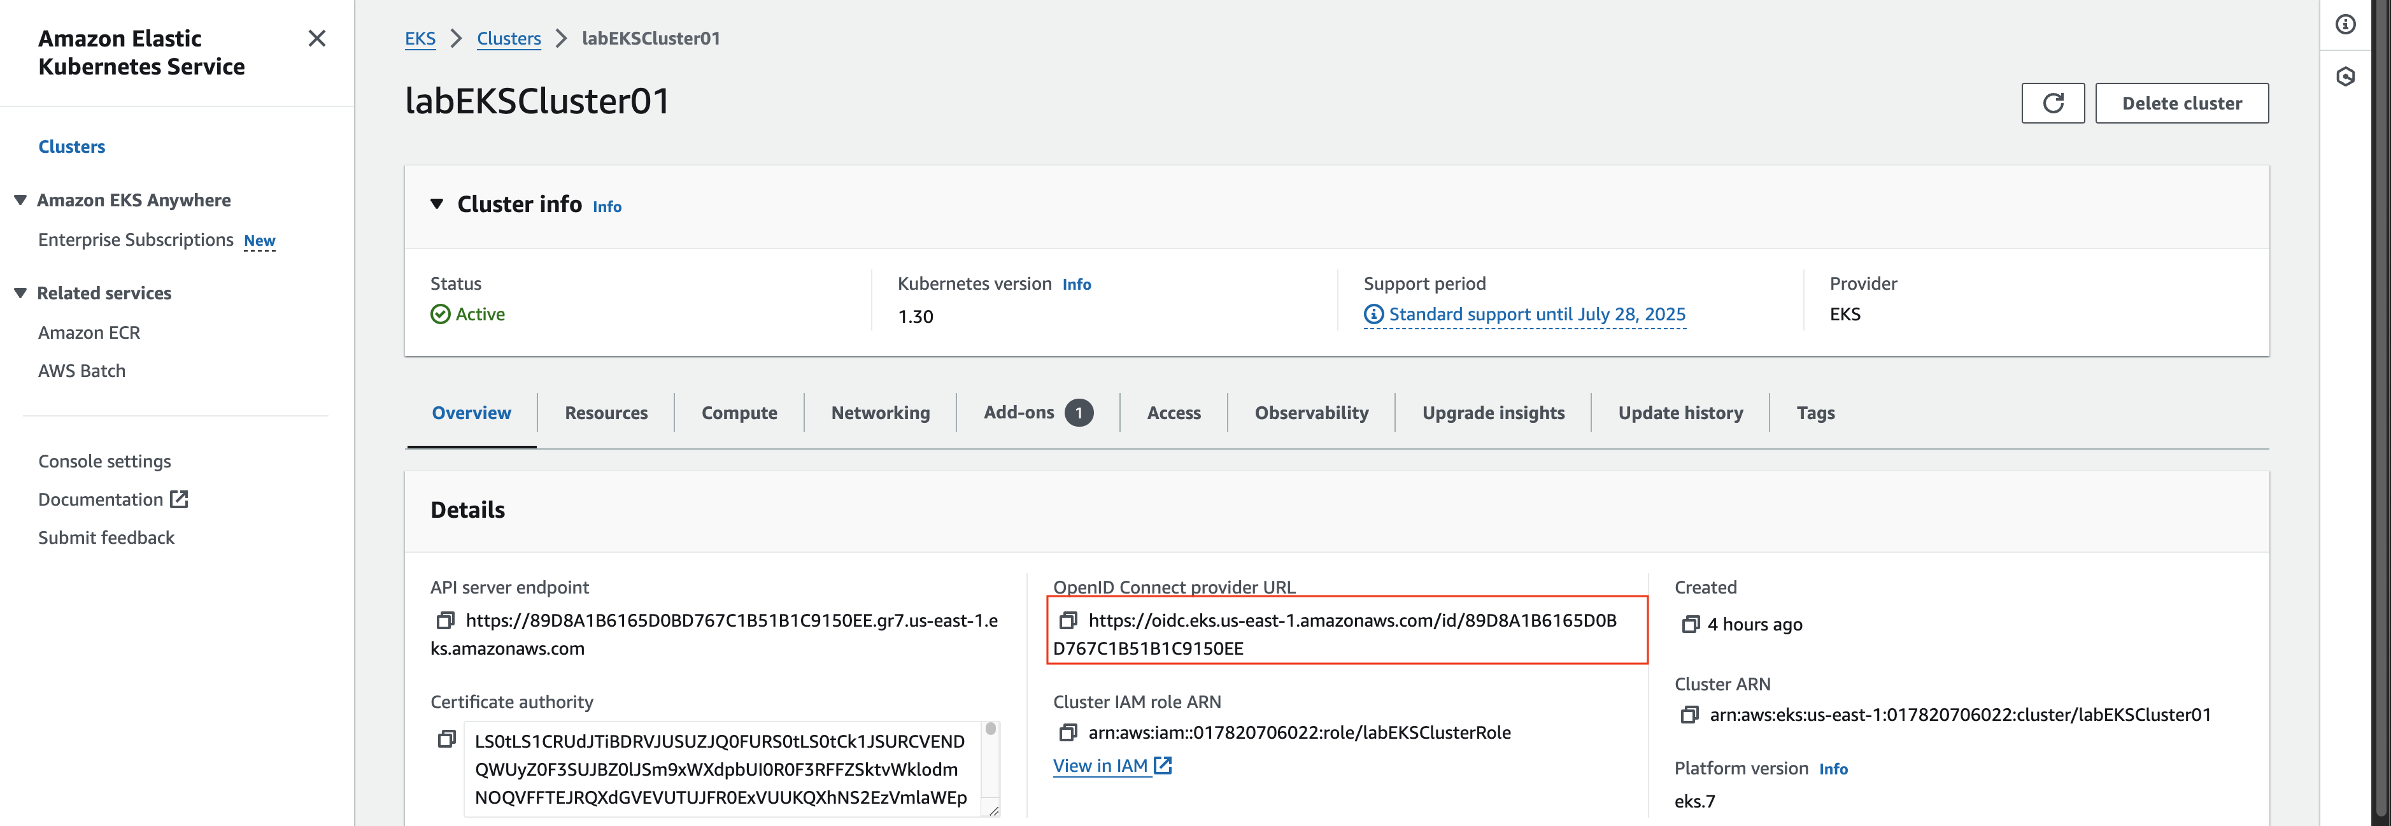The width and height of the screenshot is (2391, 826).
Task: Open the Access tab
Action: 1174,413
